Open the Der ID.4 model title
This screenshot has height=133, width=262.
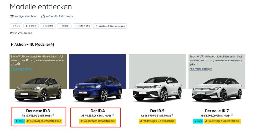[98, 111]
